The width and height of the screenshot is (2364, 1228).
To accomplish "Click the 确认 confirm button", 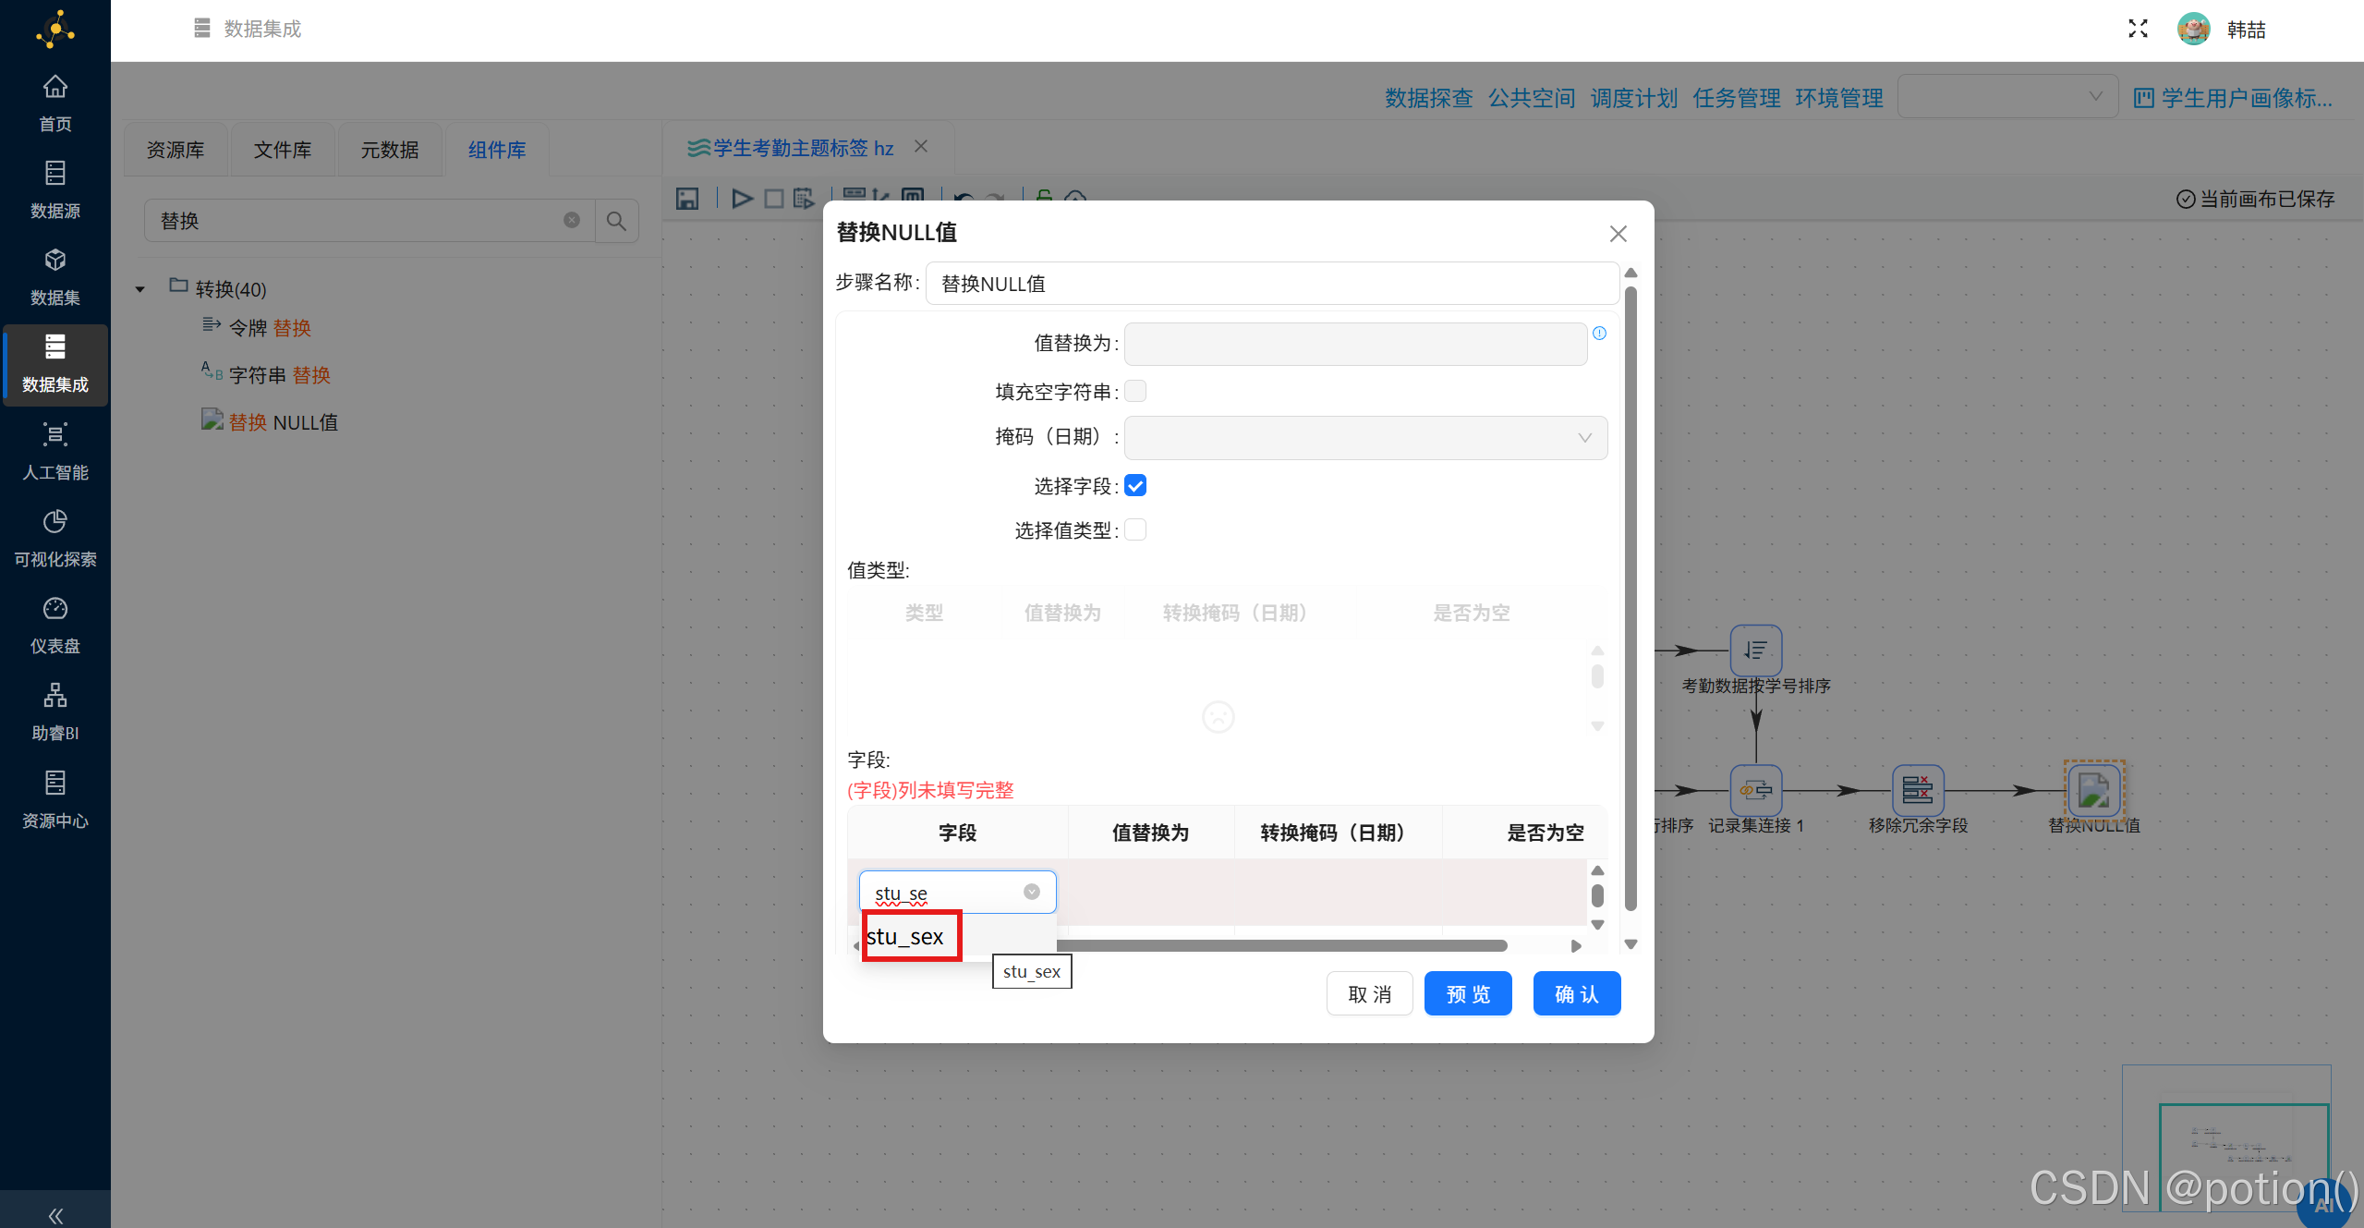I will (1576, 993).
